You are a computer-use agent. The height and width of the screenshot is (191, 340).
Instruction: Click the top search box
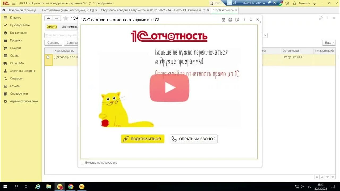click(216, 3)
